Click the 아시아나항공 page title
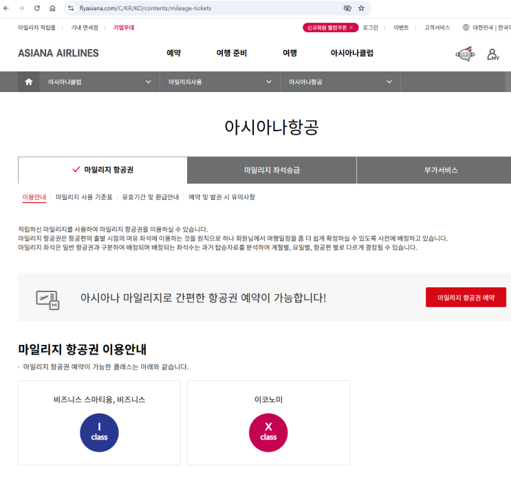Image resolution: width=511 pixels, height=477 pixels. 272,127
